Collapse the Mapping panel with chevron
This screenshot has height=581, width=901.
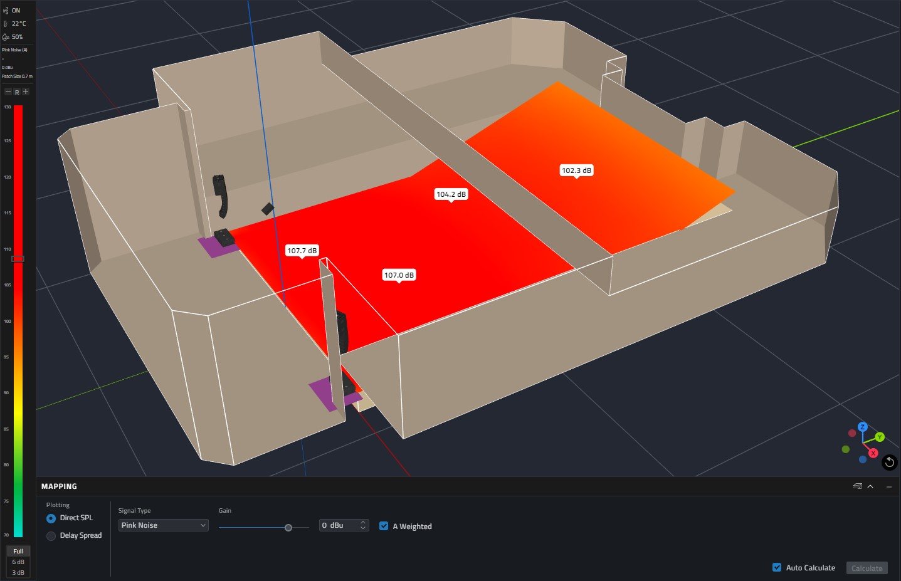point(870,486)
